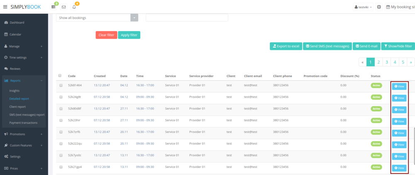Click the Export to excel button
This screenshot has width=415, height=175.
tap(286, 46)
